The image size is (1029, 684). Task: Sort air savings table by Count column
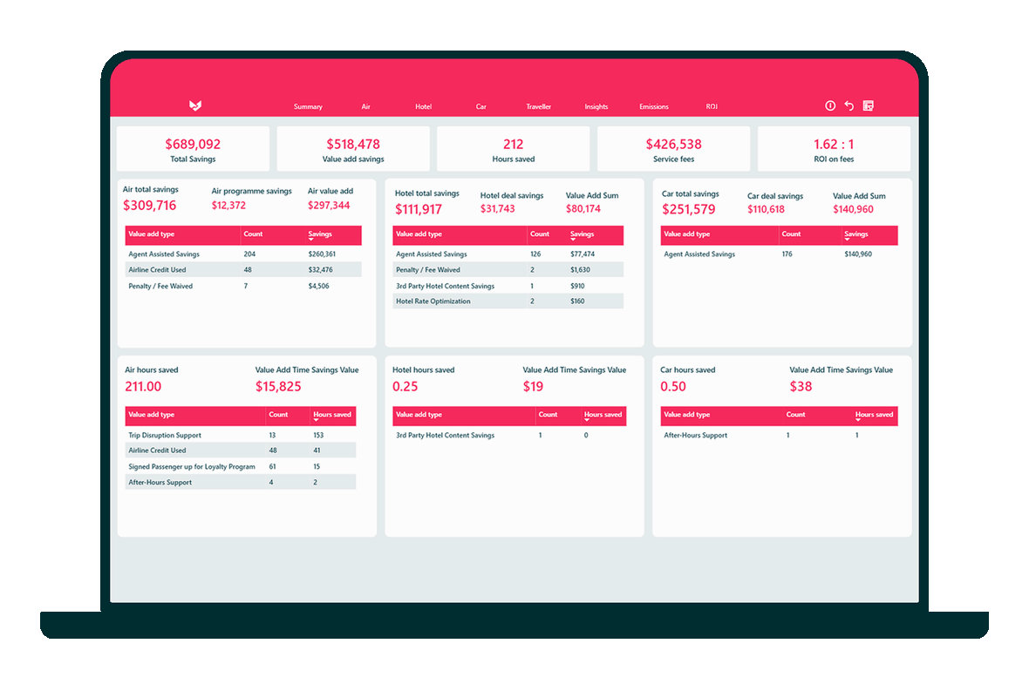[x=253, y=234]
